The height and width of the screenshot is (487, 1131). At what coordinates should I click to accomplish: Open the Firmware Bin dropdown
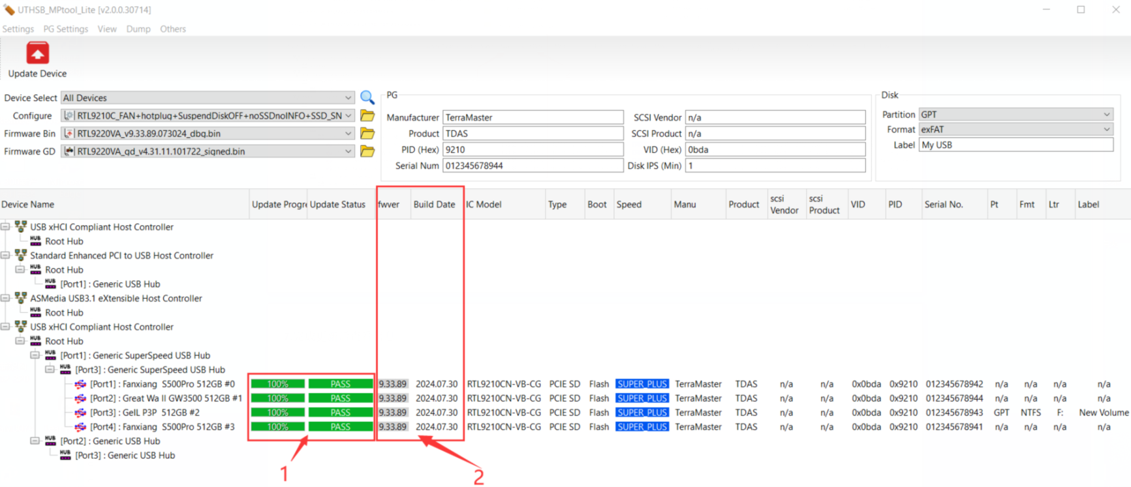[x=348, y=134]
